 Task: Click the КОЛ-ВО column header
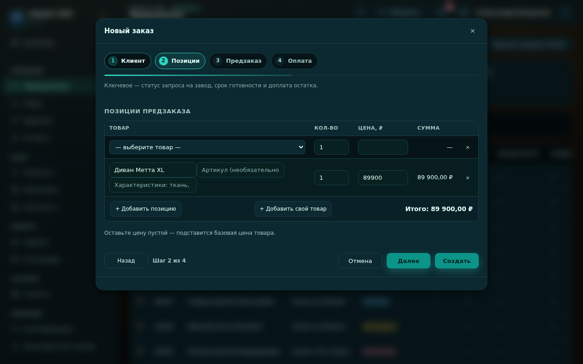click(x=326, y=128)
